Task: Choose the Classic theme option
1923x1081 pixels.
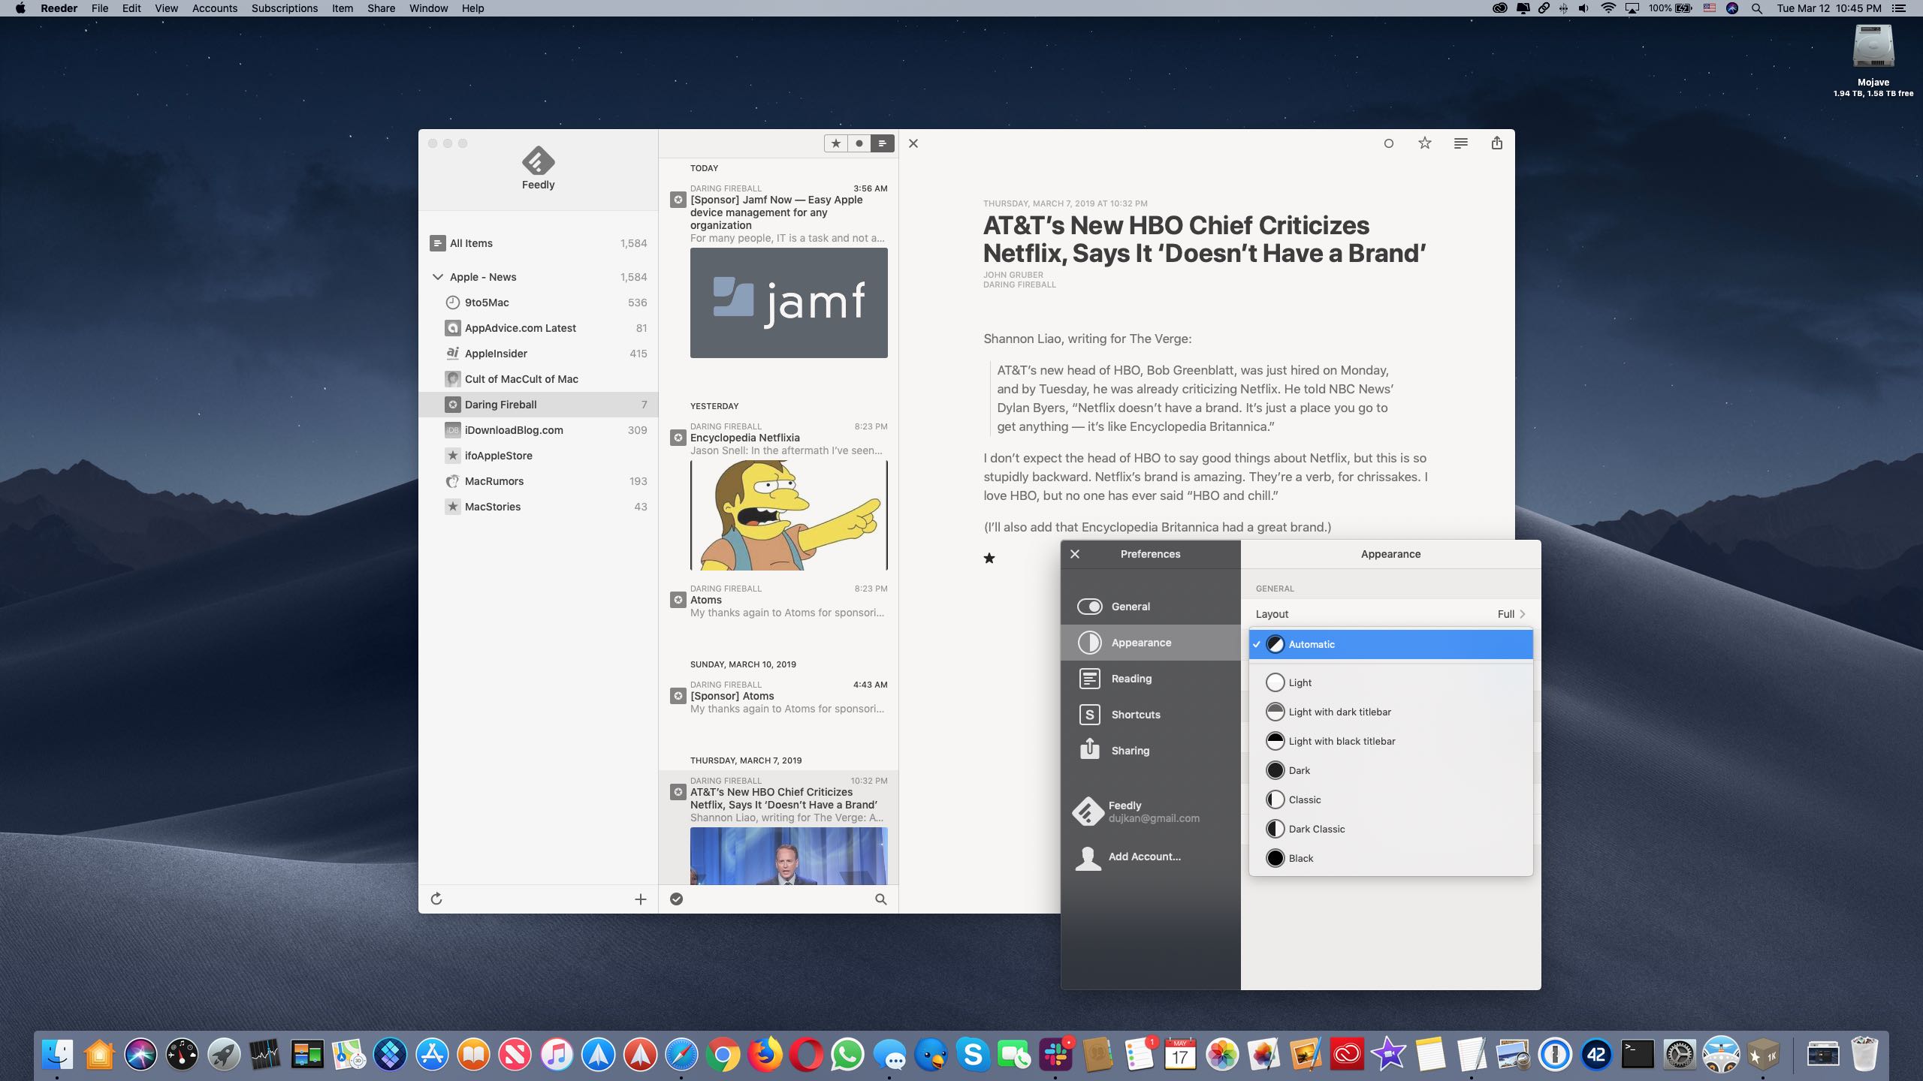Action: point(1390,799)
